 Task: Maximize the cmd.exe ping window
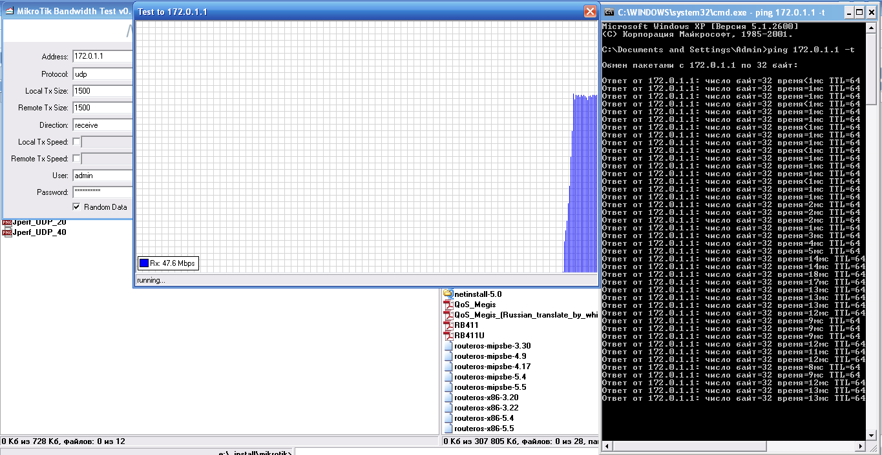pyautogui.click(x=859, y=12)
